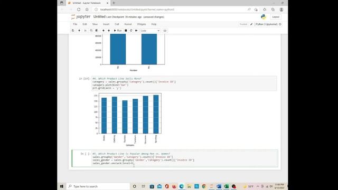Open browser Collections
This screenshot has height=190, width=338.
[273, 9]
